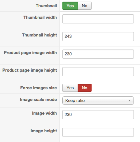
Task: Click the Product page image width field
Action: [x=98, y=54]
